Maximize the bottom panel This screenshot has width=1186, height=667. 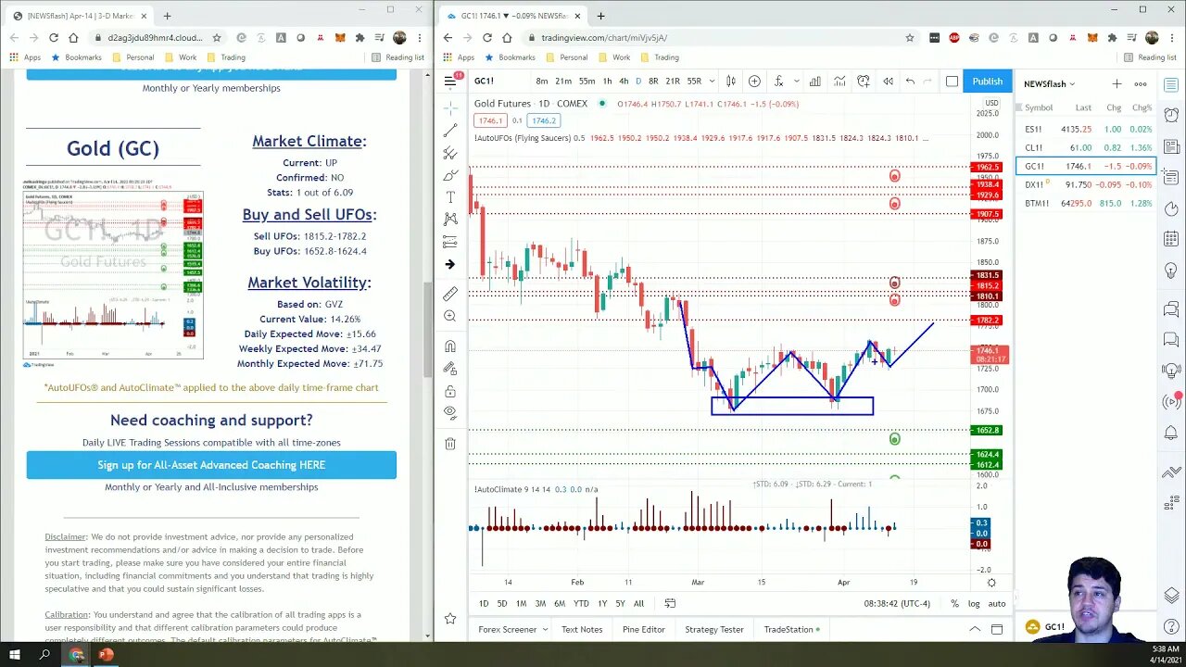(x=997, y=629)
